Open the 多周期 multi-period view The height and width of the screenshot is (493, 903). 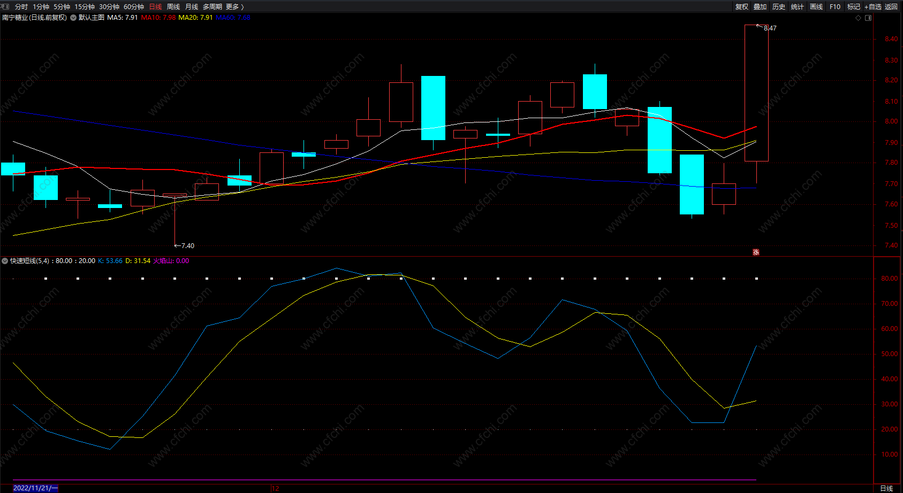212,7
